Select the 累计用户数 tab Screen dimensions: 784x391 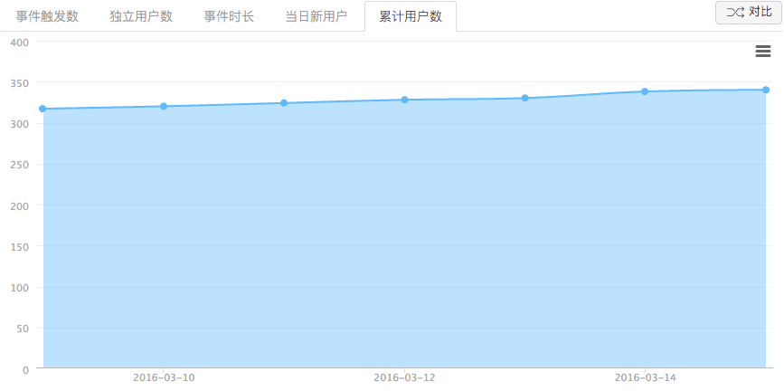411,16
